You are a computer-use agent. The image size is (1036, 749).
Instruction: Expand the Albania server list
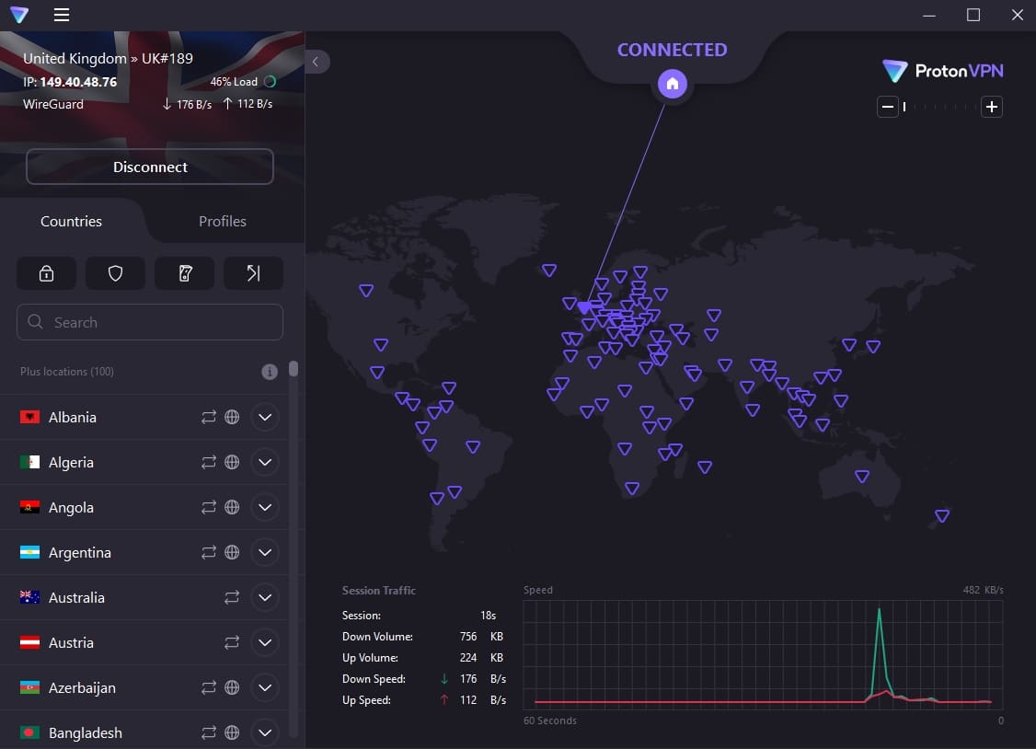point(265,418)
